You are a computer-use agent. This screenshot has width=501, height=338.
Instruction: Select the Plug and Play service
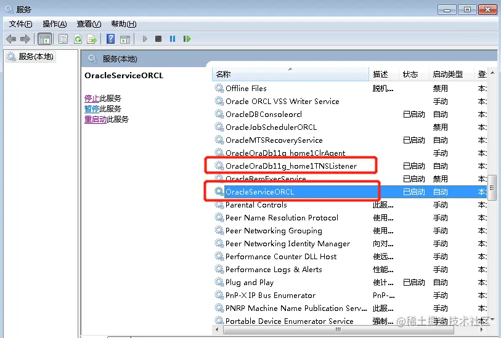[x=350, y=283]
